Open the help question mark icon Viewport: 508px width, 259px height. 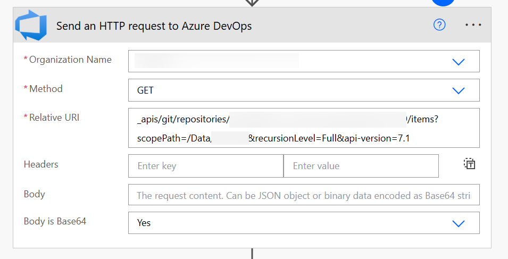[439, 24]
